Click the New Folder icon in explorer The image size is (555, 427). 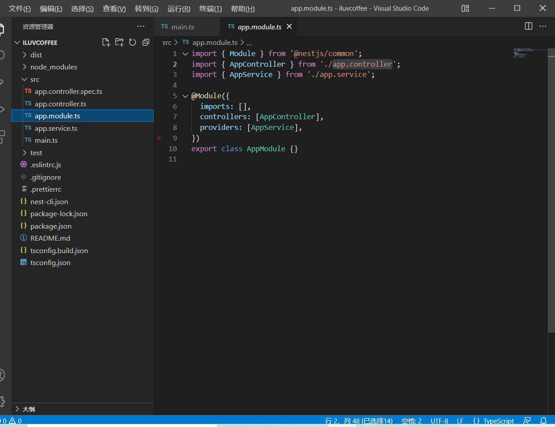click(119, 42)
